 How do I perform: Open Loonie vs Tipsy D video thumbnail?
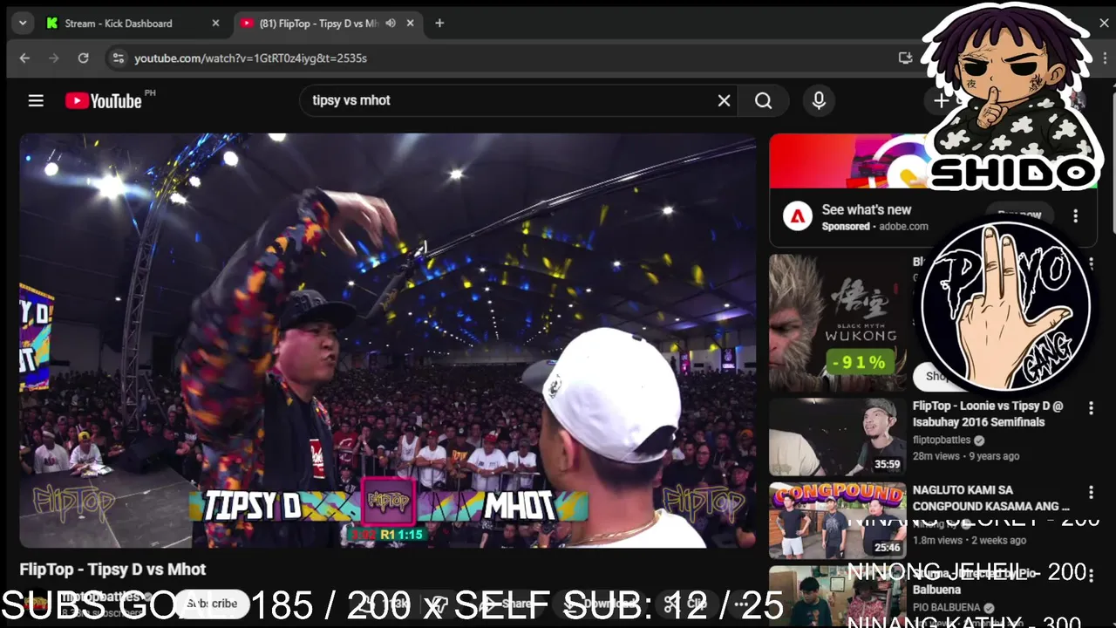pyautogui.click(x=838, y=437)
